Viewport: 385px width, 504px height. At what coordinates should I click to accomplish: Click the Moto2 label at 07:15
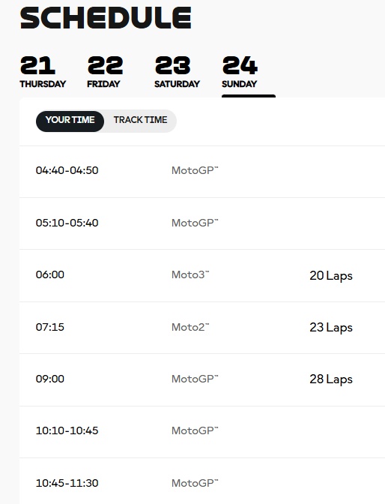[190, 327]
